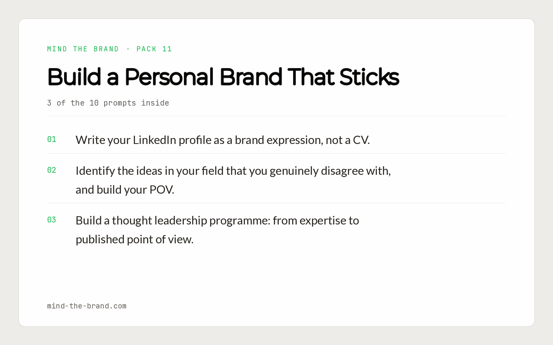Click the word 'Sticks' in the title
The width and height of the screenshot is (553, 345).
pyautogui.click(x=369, y=77)
